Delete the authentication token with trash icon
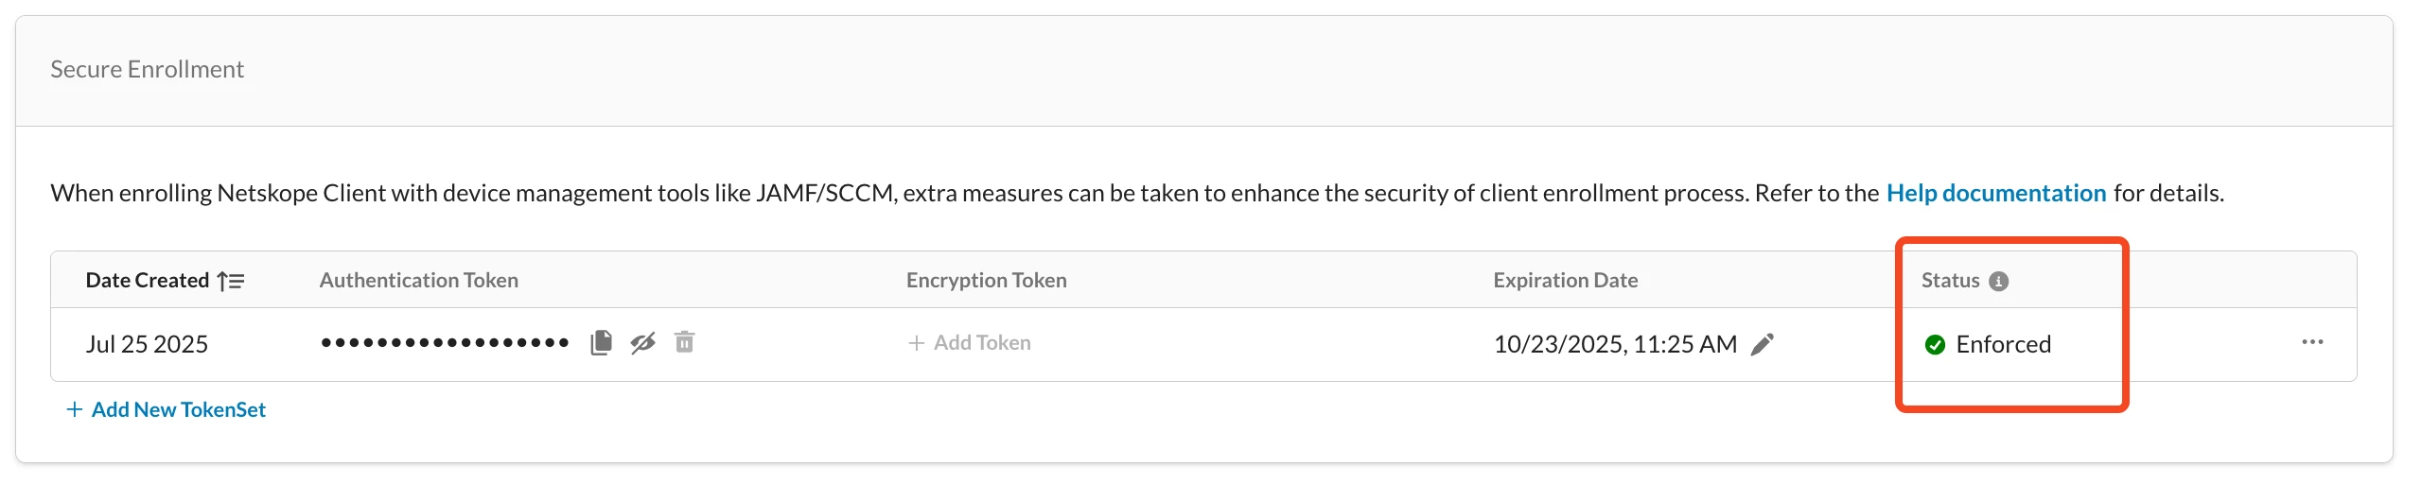Screen dimensions: 2422x501 (685, 341)
